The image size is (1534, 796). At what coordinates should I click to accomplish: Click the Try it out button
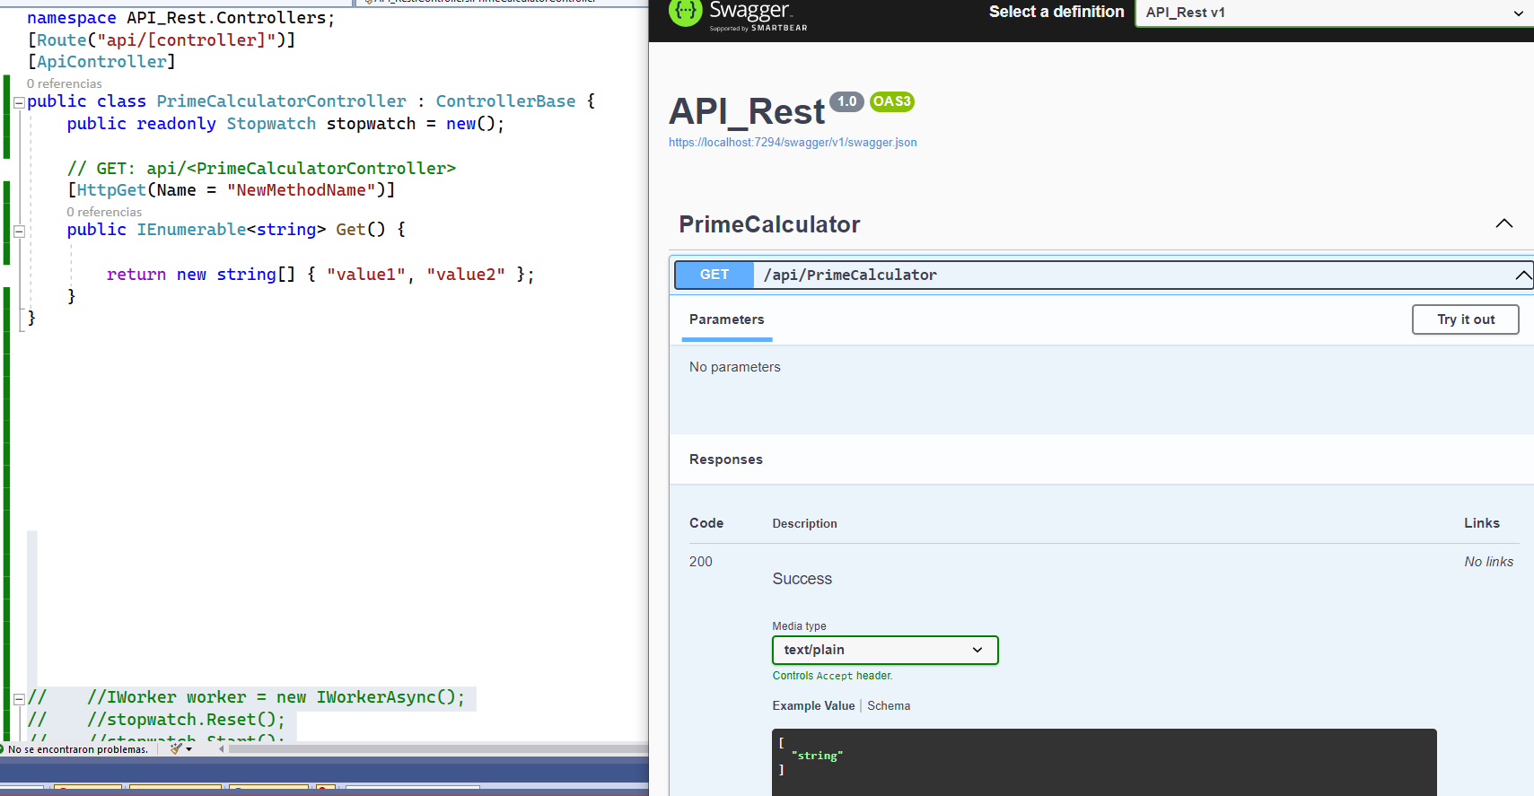tap(1466, 319)
